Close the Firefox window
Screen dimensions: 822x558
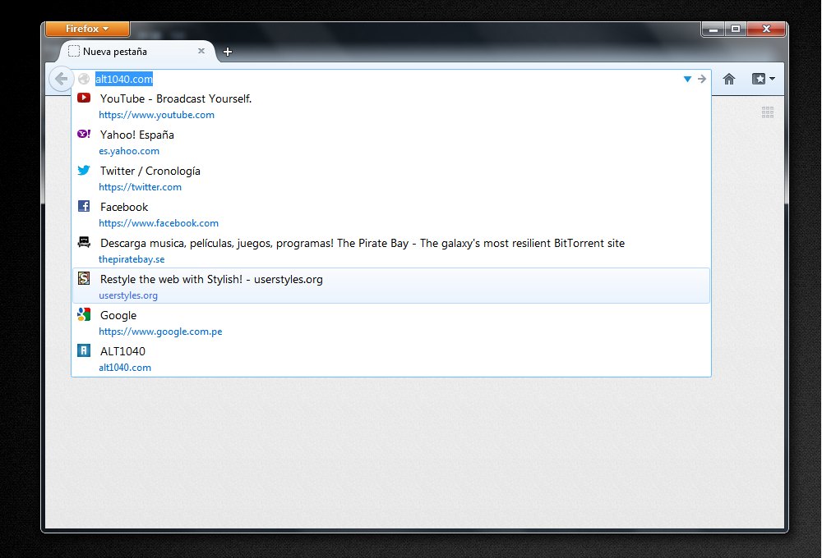[x=766, y=30]
